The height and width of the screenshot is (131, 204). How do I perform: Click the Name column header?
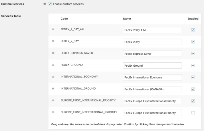tap(127, 19)
